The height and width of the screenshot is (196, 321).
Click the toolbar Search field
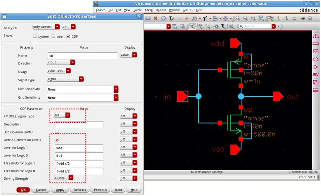click(x=257, y=26)
